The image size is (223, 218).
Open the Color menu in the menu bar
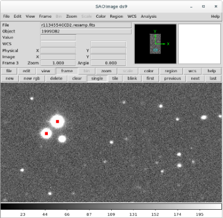[x=101, y=16]
